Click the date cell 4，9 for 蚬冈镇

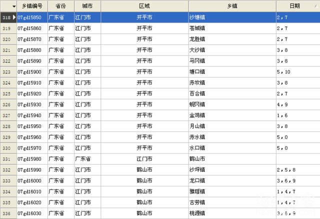tap(298, 104)
